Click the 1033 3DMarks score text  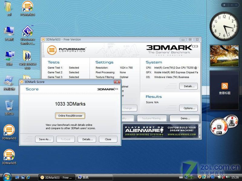point(70,104)
